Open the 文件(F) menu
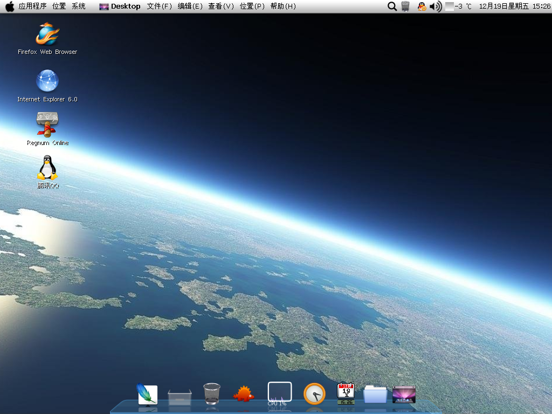Image resolution: width=552 pixels, height=414 pixels. [x=159, y=6]
